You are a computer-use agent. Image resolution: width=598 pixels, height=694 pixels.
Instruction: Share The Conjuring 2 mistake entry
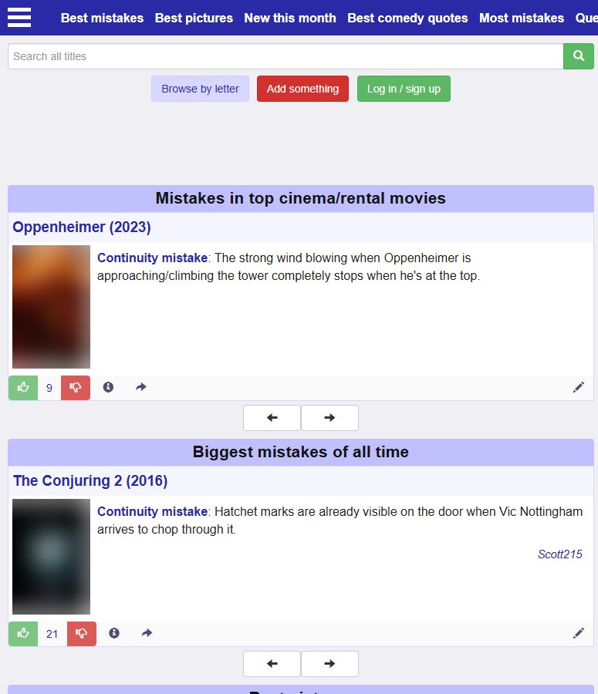147,633
